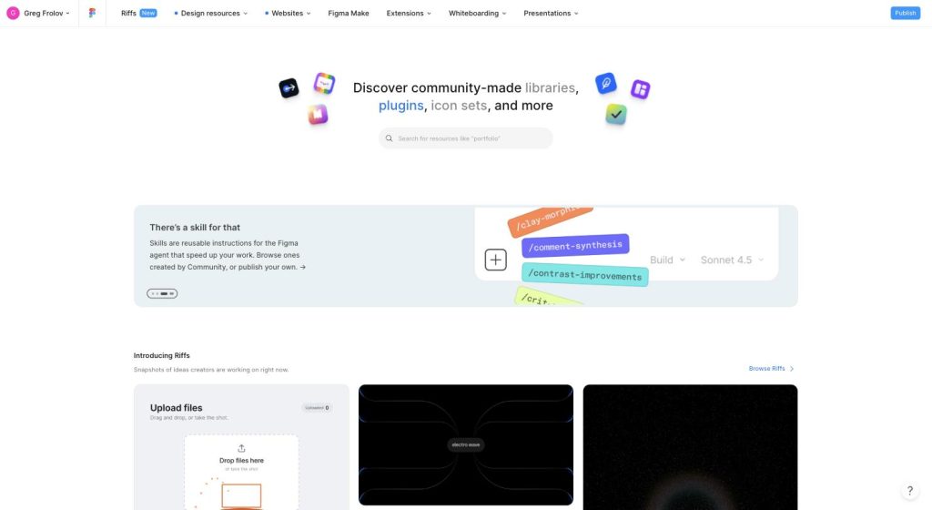Click the pink-orange square app icon
932x510 pixels.
tap(318, 114)
